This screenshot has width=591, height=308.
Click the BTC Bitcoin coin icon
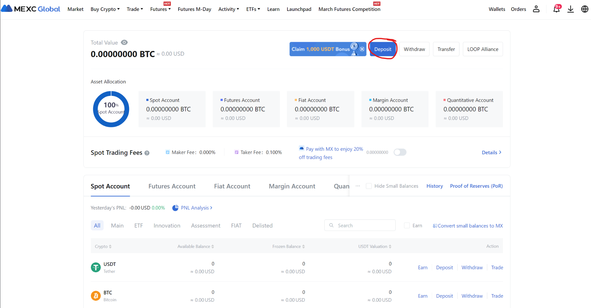click(96, 296)
